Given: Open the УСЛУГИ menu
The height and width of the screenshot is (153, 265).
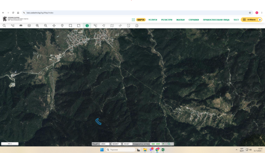Looking at the screenshot, I should 153,20.
